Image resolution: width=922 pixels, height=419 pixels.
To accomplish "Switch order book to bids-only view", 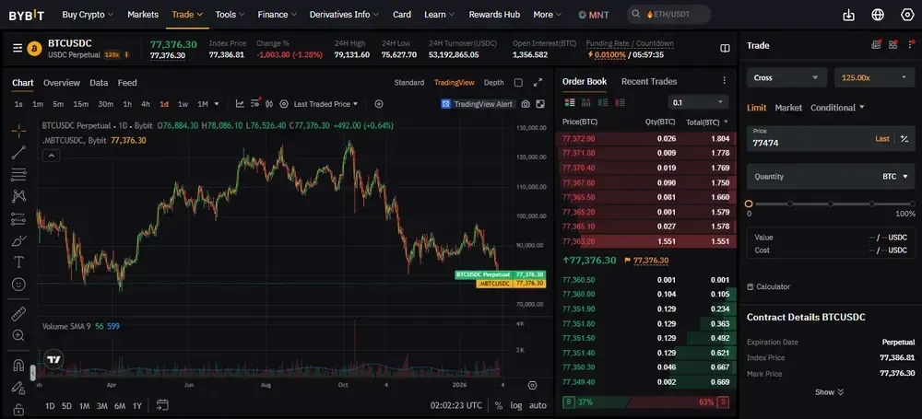I will (x=603, y=103).
